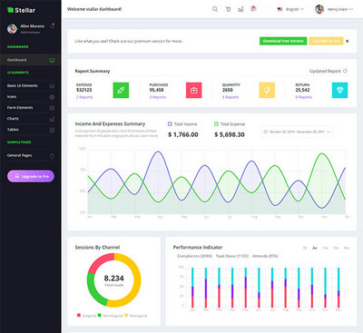The image size is (363, 333).
Task: Open the Henry Klein user dropdown
Action: [334, 9]
